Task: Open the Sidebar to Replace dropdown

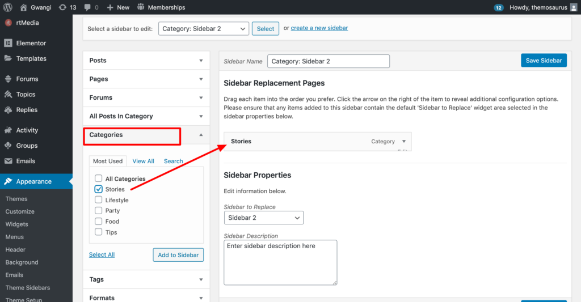Action: point(264,218)
